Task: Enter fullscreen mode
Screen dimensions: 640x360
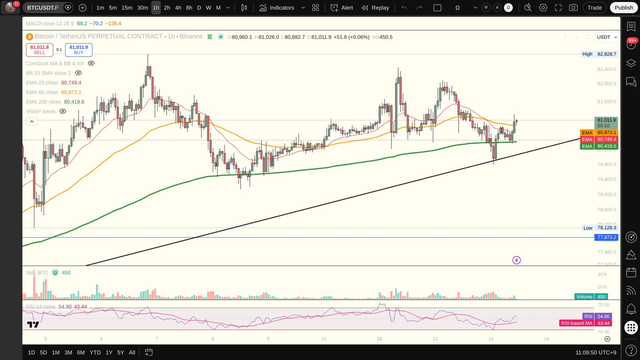Action: tap(558, 8)
